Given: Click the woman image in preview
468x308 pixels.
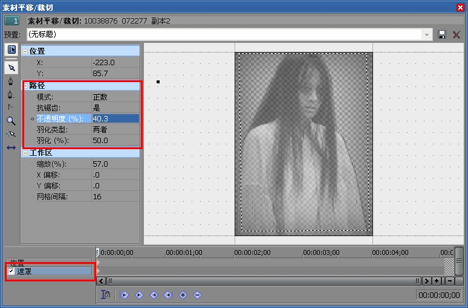Looking at the screenshot, I should click(x=304, y=144).
